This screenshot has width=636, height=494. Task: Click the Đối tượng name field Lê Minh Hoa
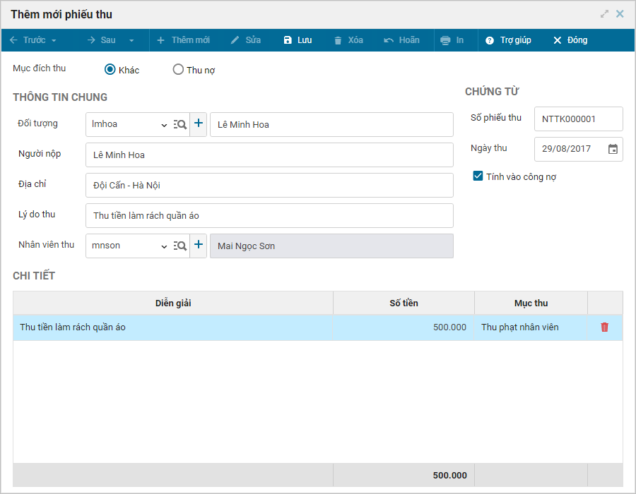331,124
